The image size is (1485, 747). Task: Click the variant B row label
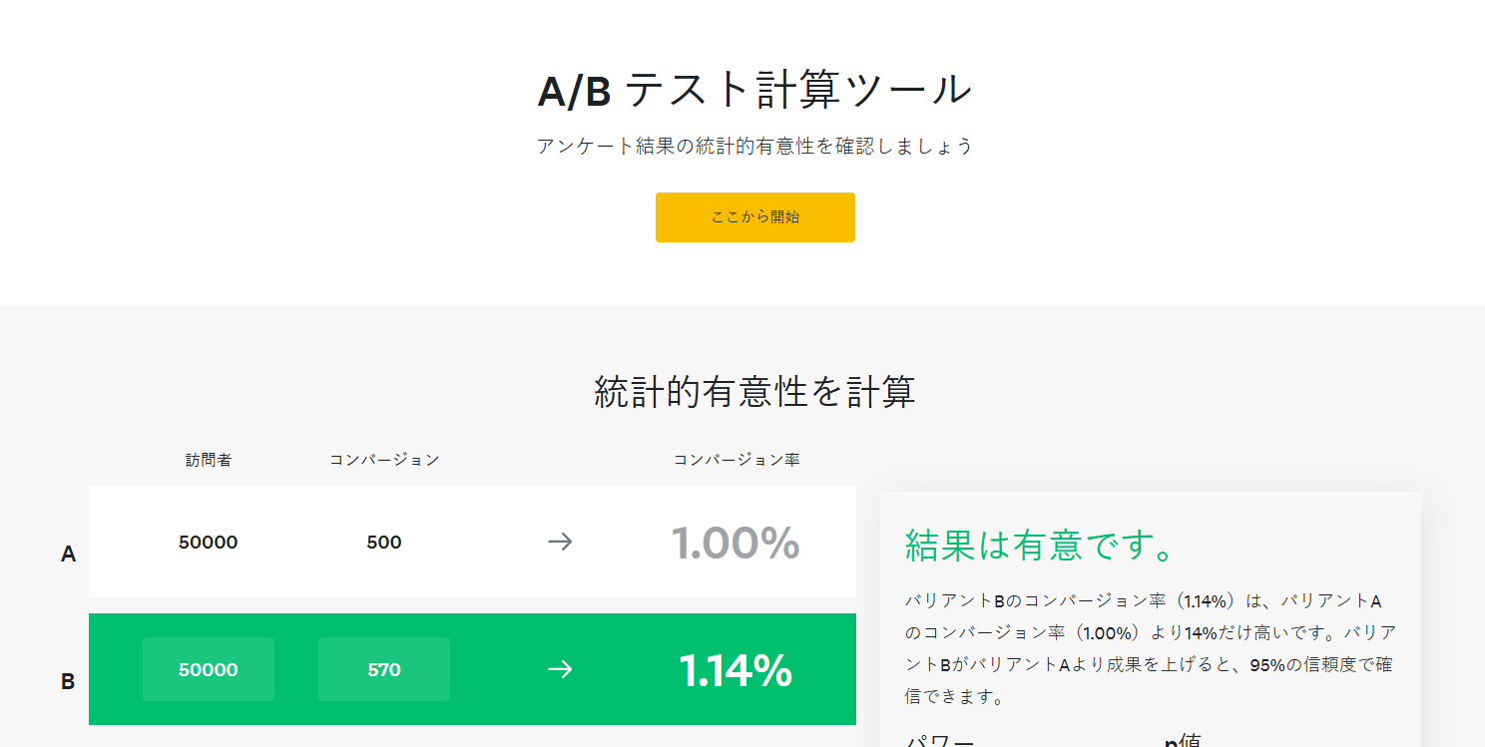pos(67,682)
